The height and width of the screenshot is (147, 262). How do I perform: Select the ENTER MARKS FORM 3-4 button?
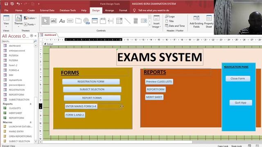click(81, 106)
